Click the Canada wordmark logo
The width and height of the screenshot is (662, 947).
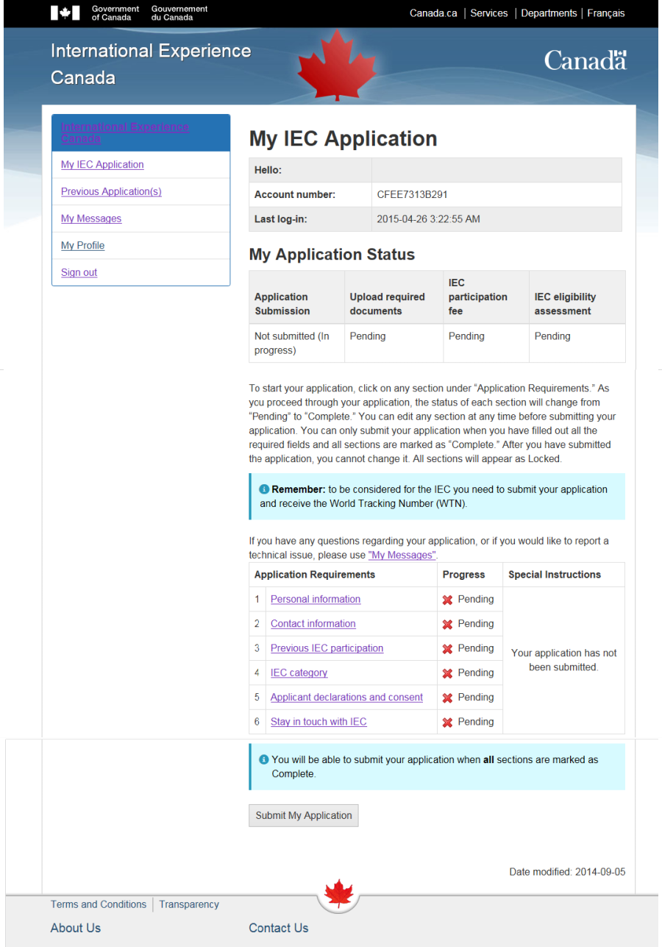tap(586, 60)
